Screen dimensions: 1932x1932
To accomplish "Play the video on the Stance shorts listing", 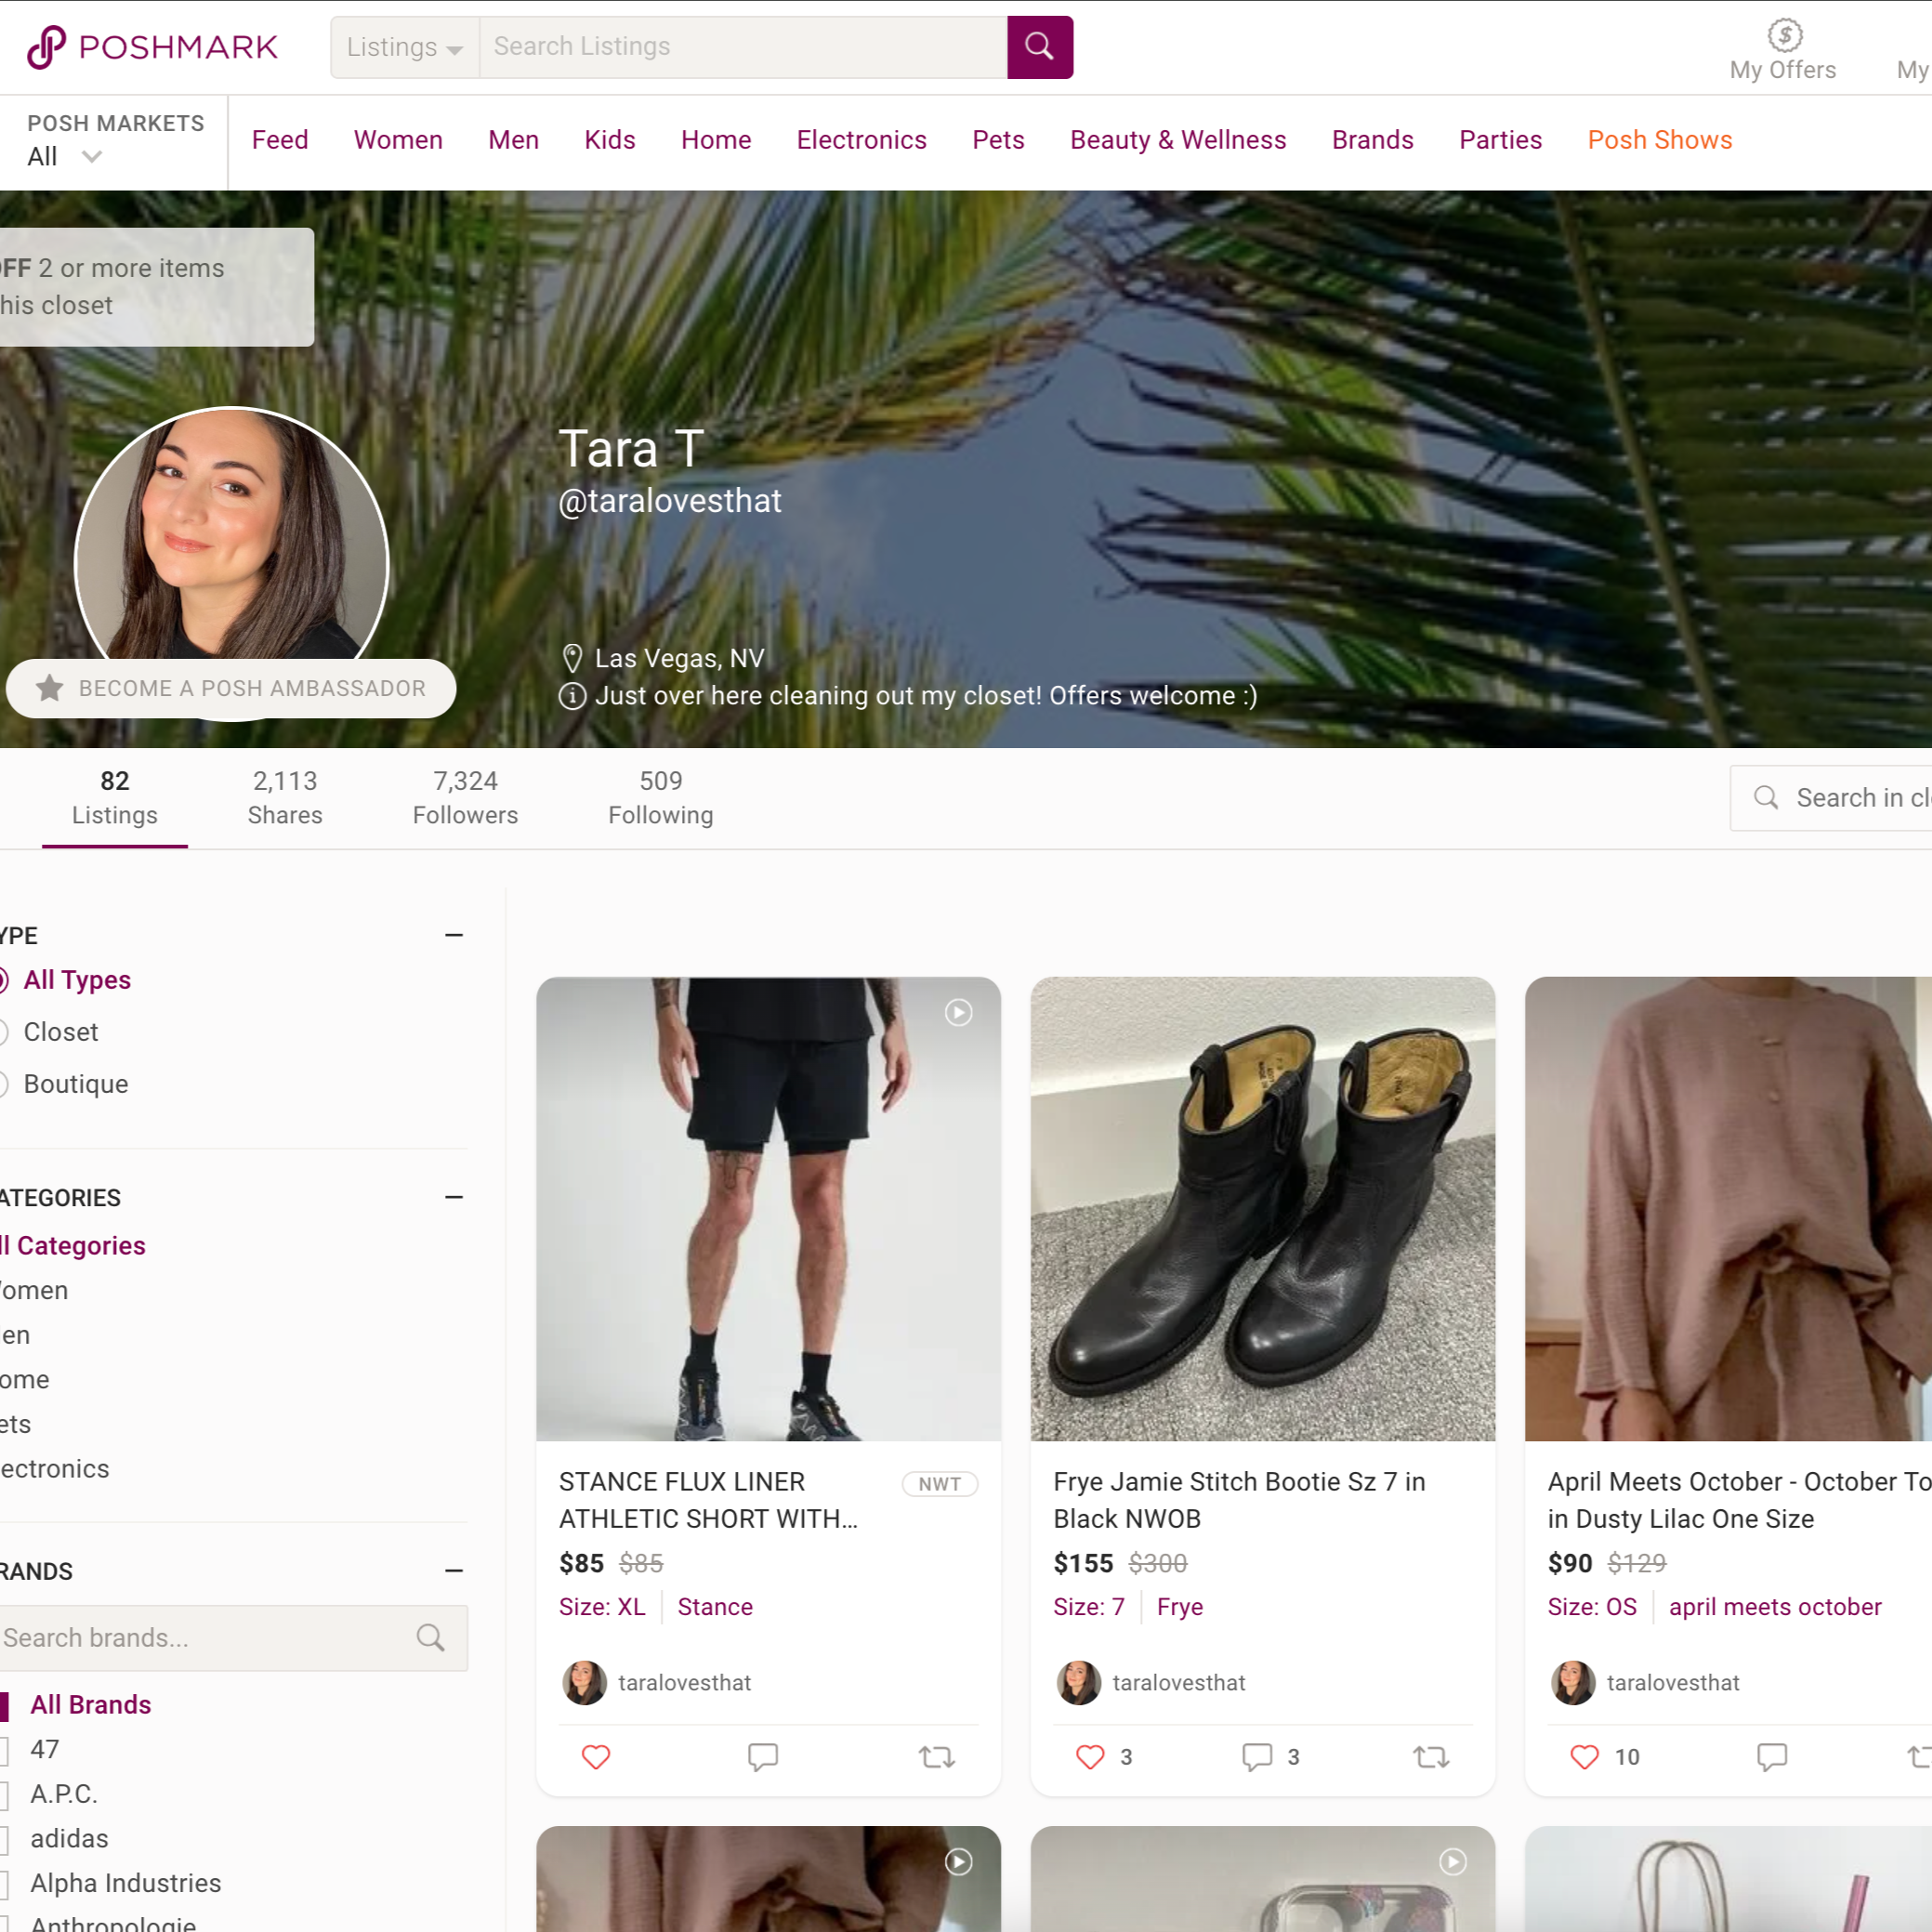I will [x=958, y=1012].
